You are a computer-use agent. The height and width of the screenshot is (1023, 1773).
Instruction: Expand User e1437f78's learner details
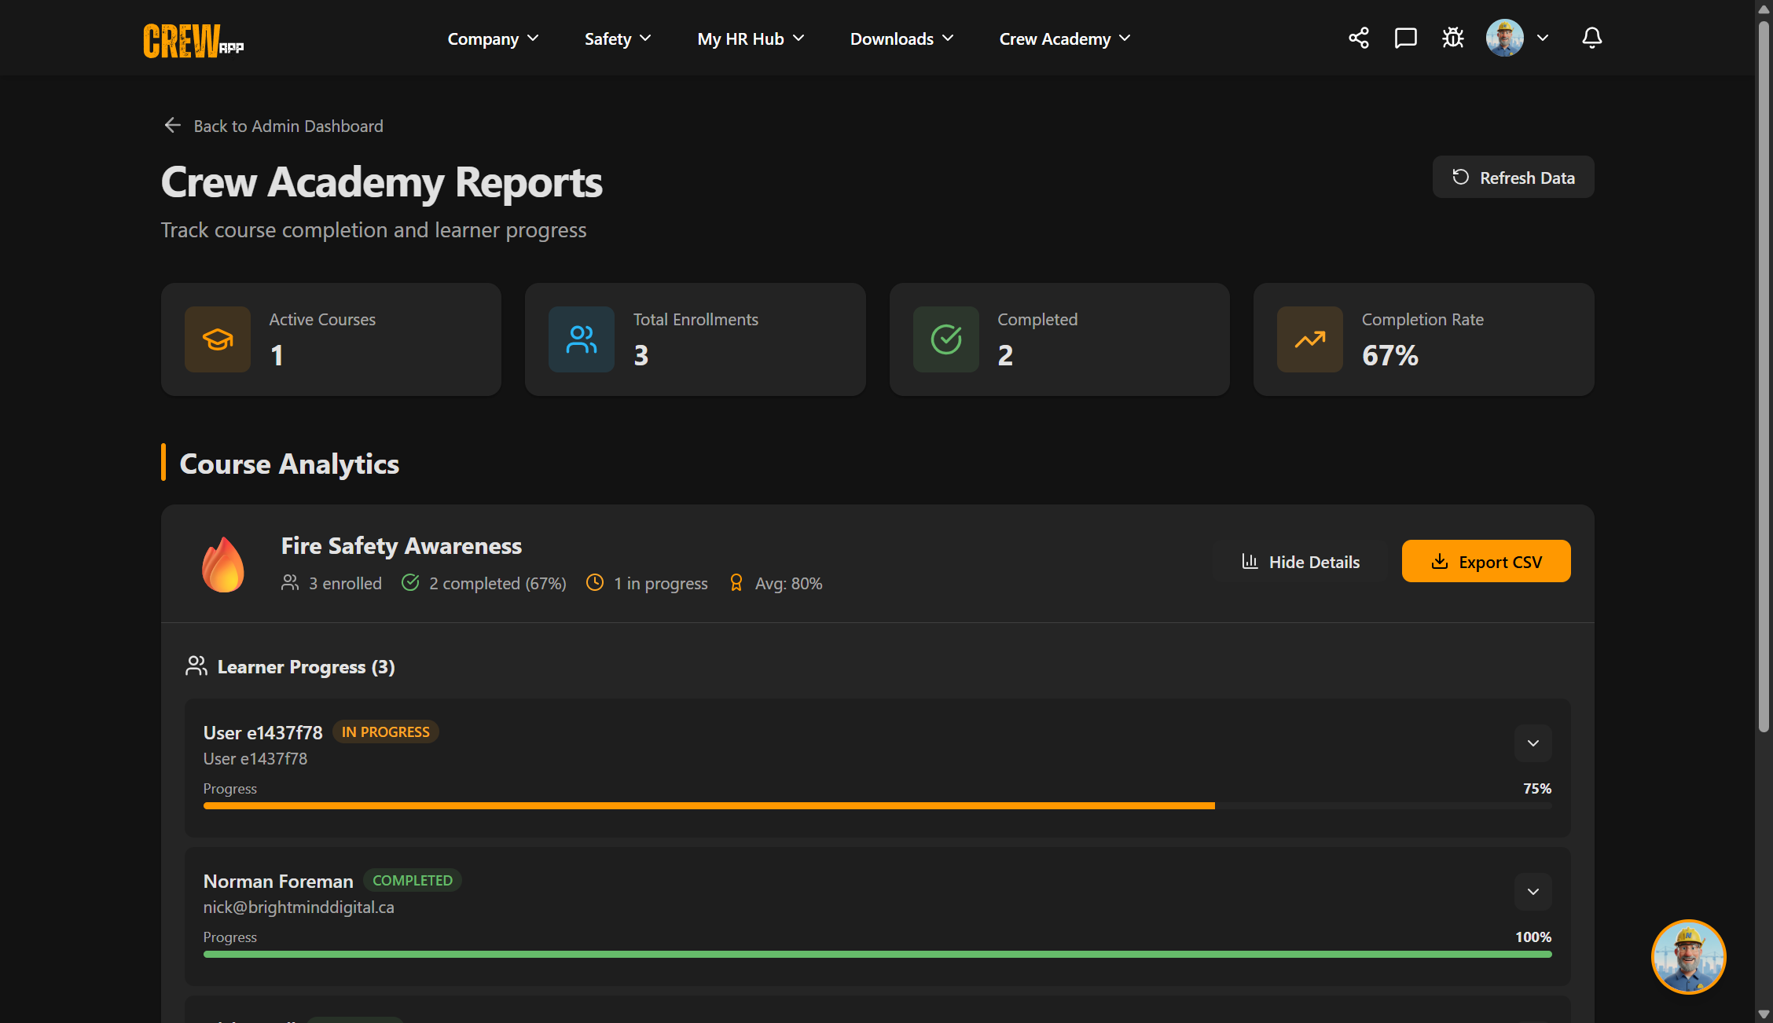[1533, 742]
